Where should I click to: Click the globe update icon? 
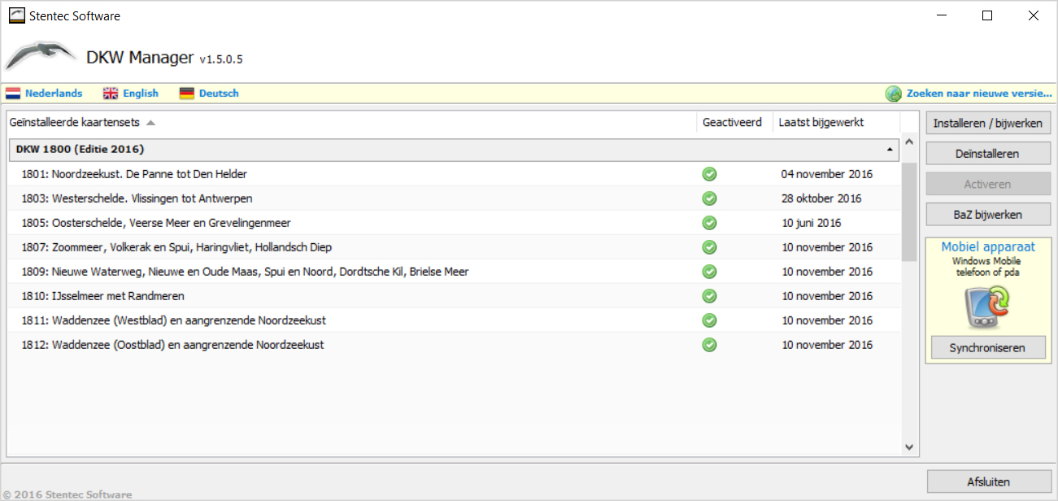894,94
